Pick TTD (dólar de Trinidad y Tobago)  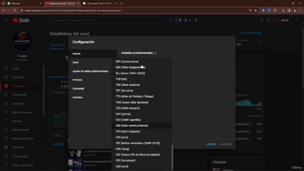pyautogui.click(x=142, y=96)
